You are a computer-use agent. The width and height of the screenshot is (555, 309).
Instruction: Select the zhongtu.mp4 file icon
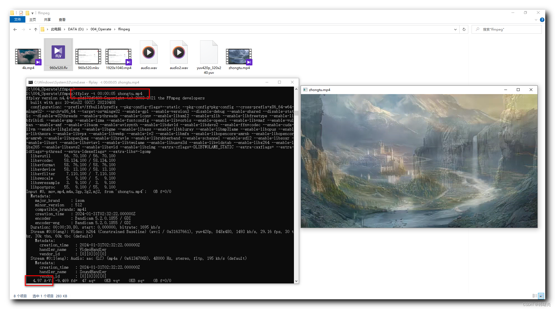tap(239, 56)
